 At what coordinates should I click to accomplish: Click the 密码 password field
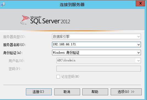point(99,69)
